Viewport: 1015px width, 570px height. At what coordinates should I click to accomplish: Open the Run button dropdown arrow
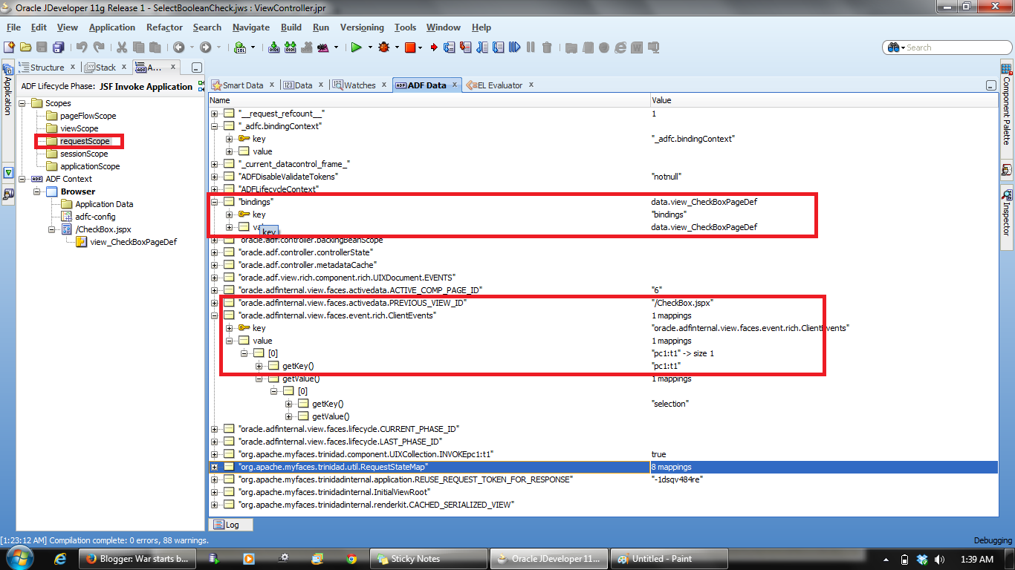coord(369,47)
